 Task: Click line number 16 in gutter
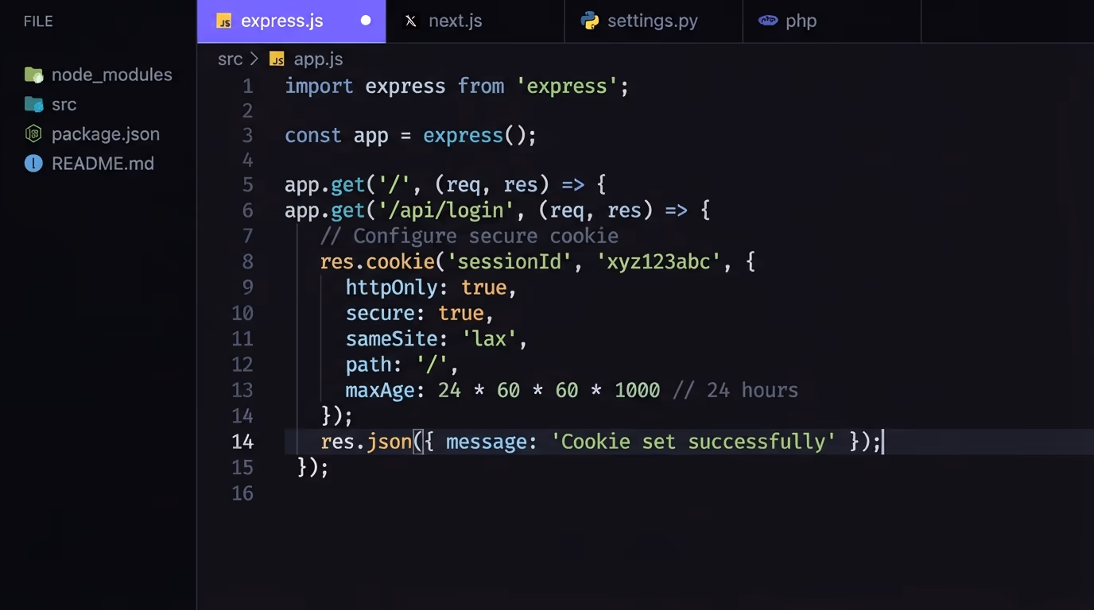tap(242, 493)
